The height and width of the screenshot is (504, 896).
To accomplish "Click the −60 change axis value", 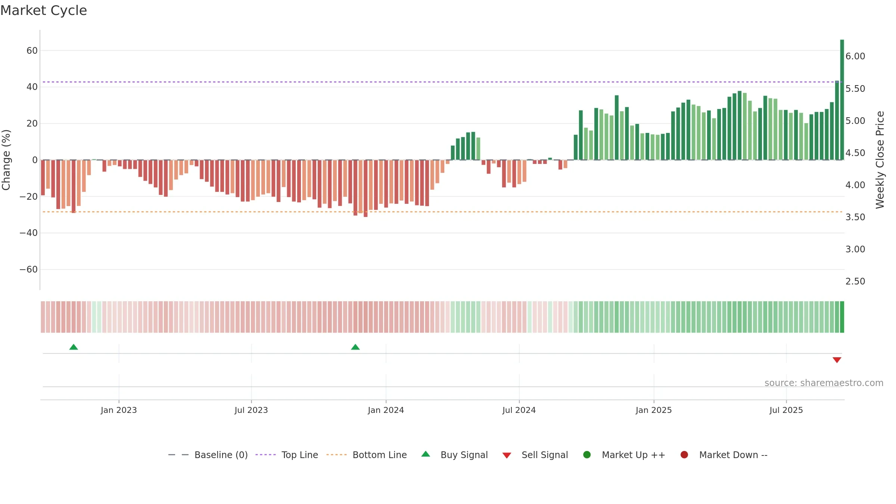I will (29, 269).
